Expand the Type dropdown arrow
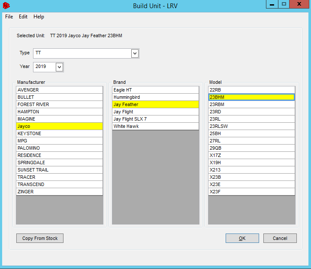311x269 pixels. coord(135,53)
